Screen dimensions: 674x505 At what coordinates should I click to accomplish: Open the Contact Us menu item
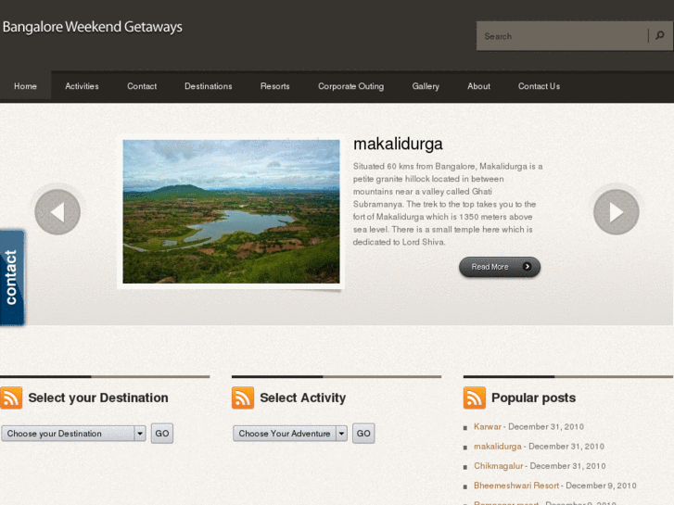(x=539, y=86)
